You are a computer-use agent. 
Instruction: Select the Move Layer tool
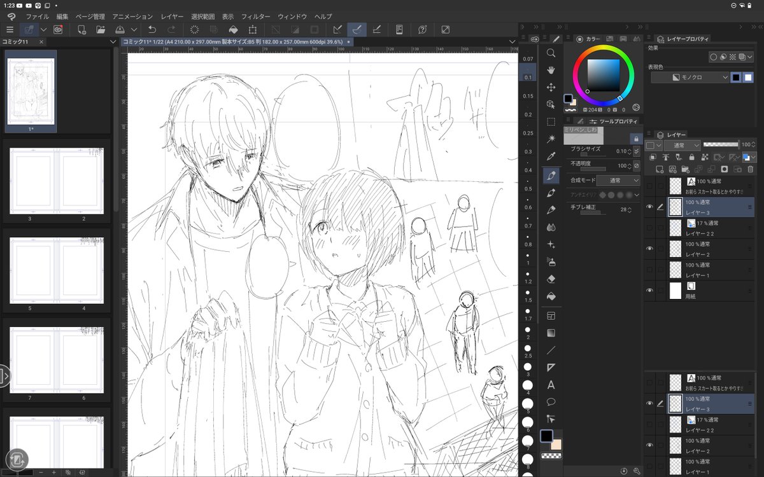(551, 87)
